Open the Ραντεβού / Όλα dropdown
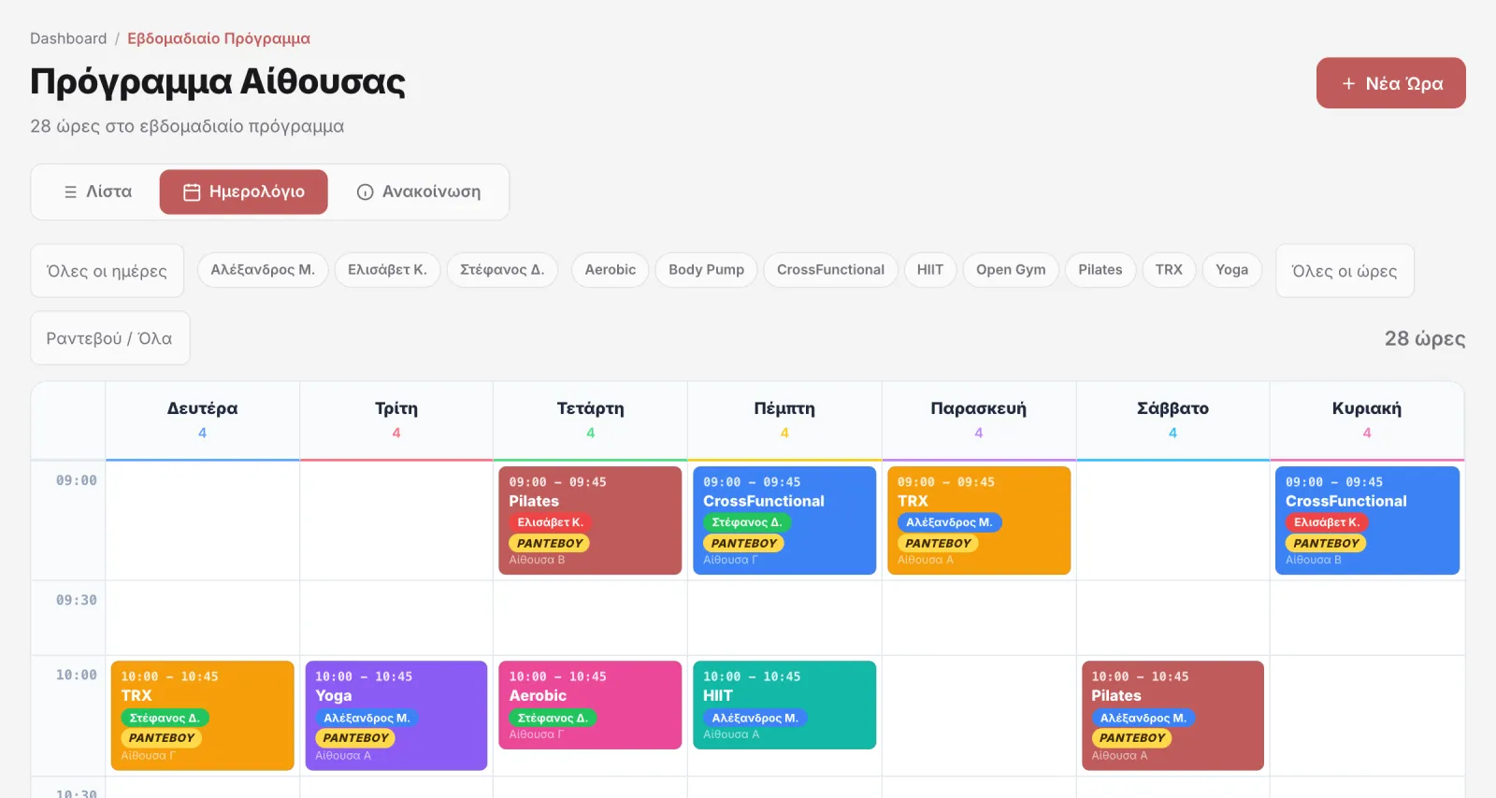 coord(109,338)
